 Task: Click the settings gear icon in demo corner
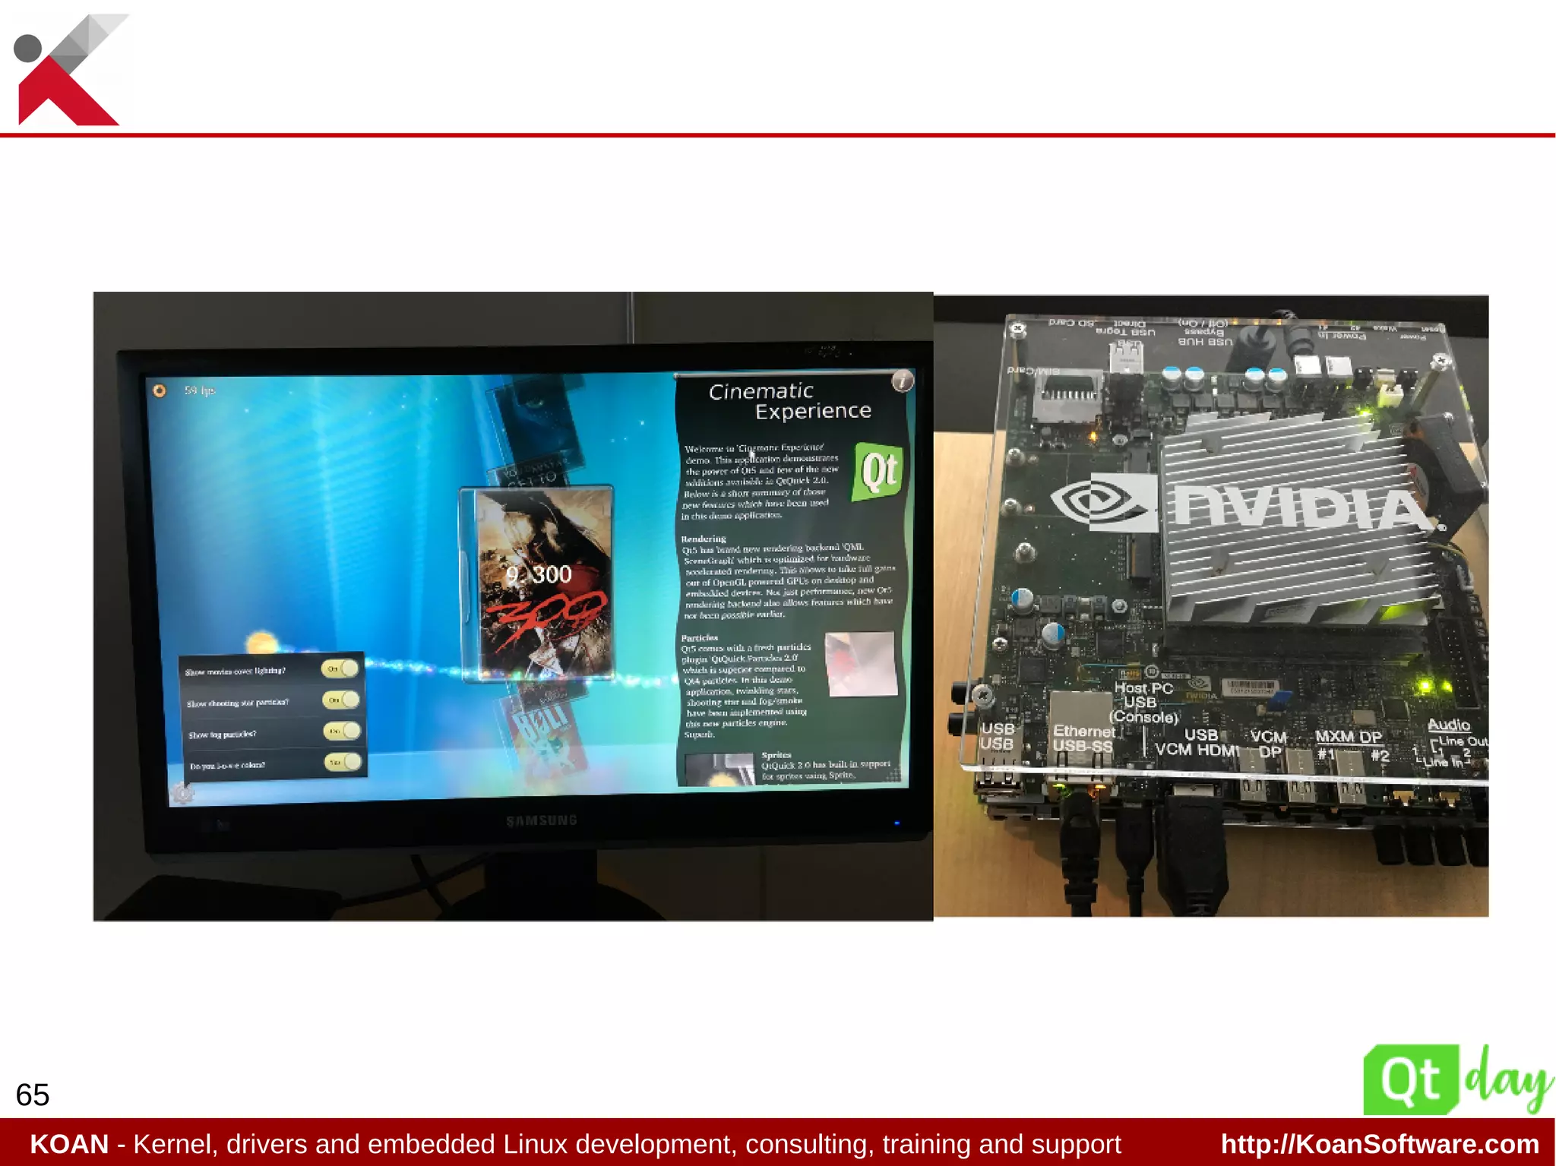tap(182, 794)
